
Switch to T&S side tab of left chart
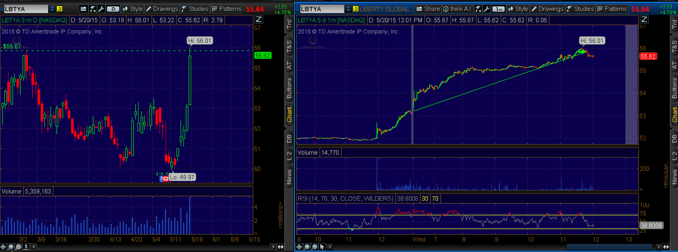click(289, 46)
